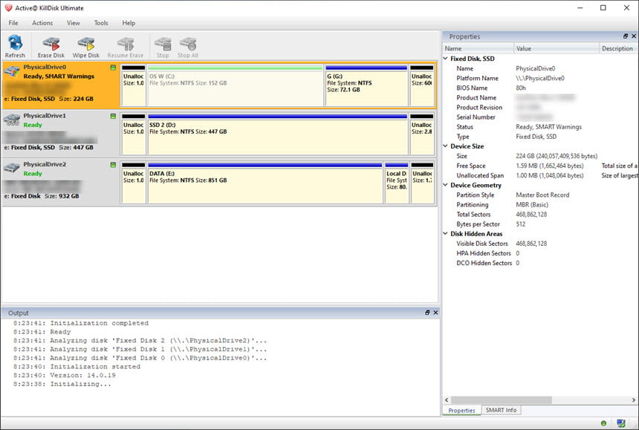Viewport: 639px width, 430px height.
Task: Click the green status indicator in status bar
Action: [x=603, y=423]
